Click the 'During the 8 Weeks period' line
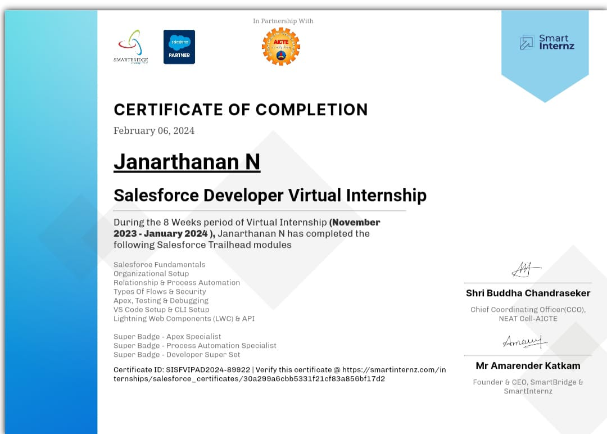Viewport: 607px width, 434px height. pos(247,222)
